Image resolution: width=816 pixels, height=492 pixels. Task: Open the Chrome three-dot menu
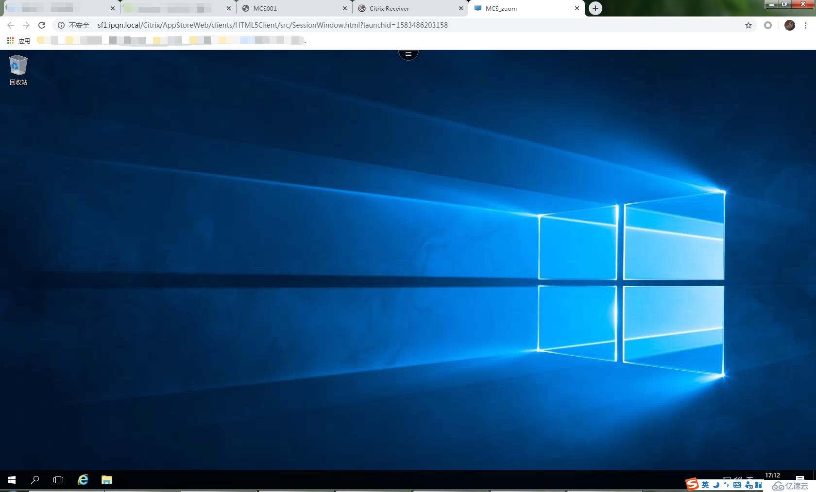coord(805,25)
